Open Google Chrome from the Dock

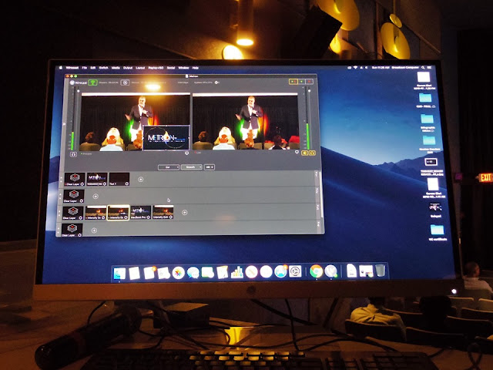click(316, 271)
